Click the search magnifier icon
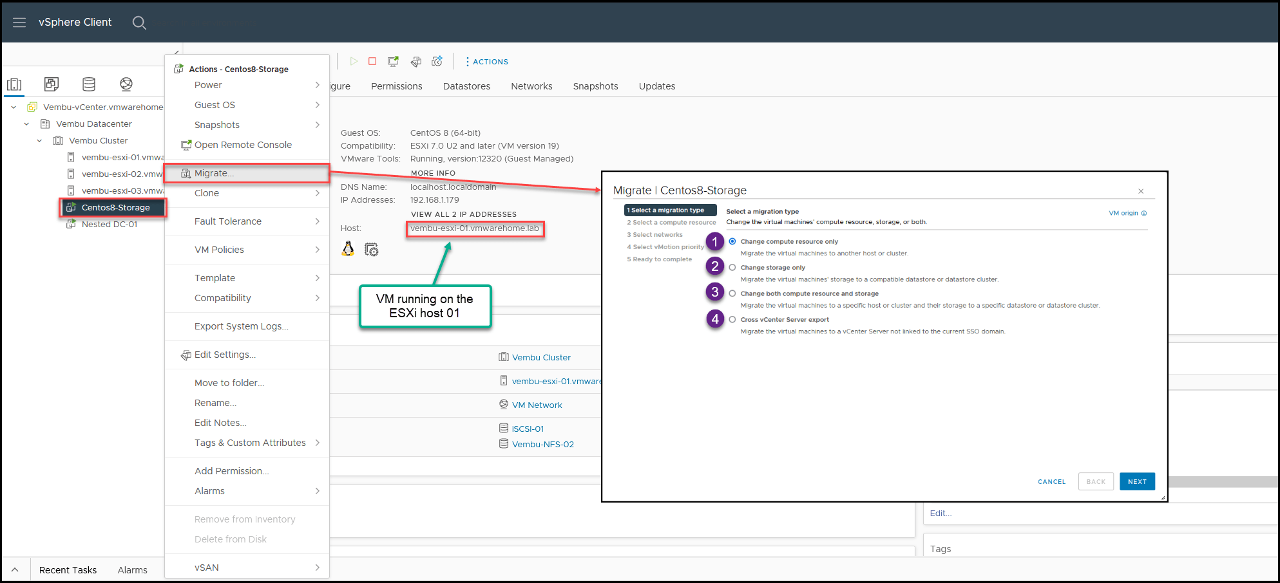This screenshot has height=583, width=1280. tap(139, 23)
